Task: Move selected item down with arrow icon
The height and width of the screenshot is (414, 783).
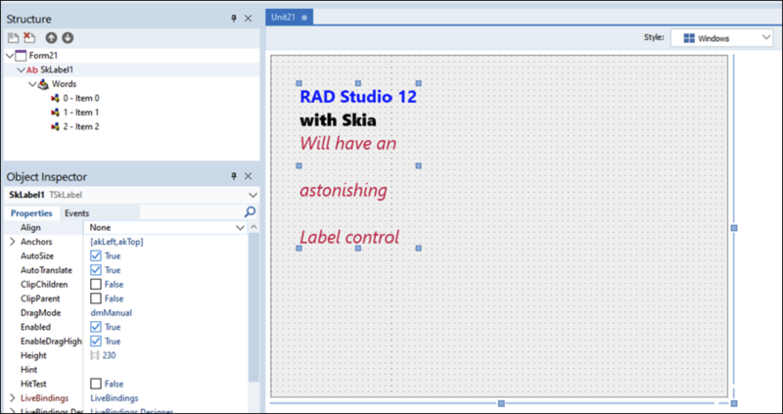Action: [x=68, y=38]
